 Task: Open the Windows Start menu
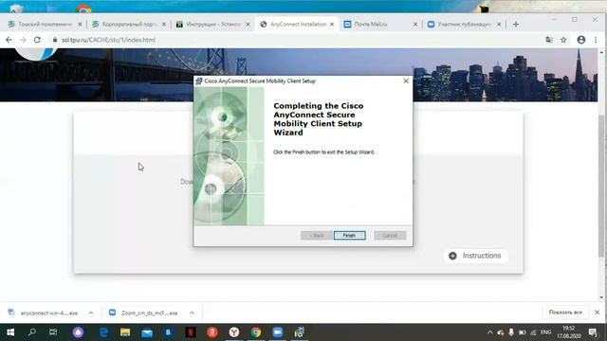coord(10,332)
